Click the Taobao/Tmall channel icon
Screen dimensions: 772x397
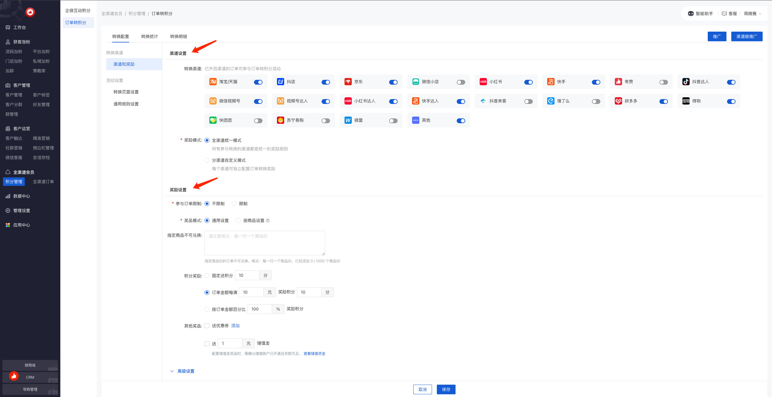(x=213, y=82)
